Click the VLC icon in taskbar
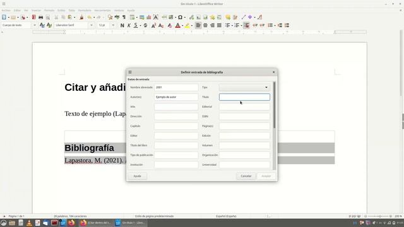Screen dimensions: 404x227 (29, 223)
